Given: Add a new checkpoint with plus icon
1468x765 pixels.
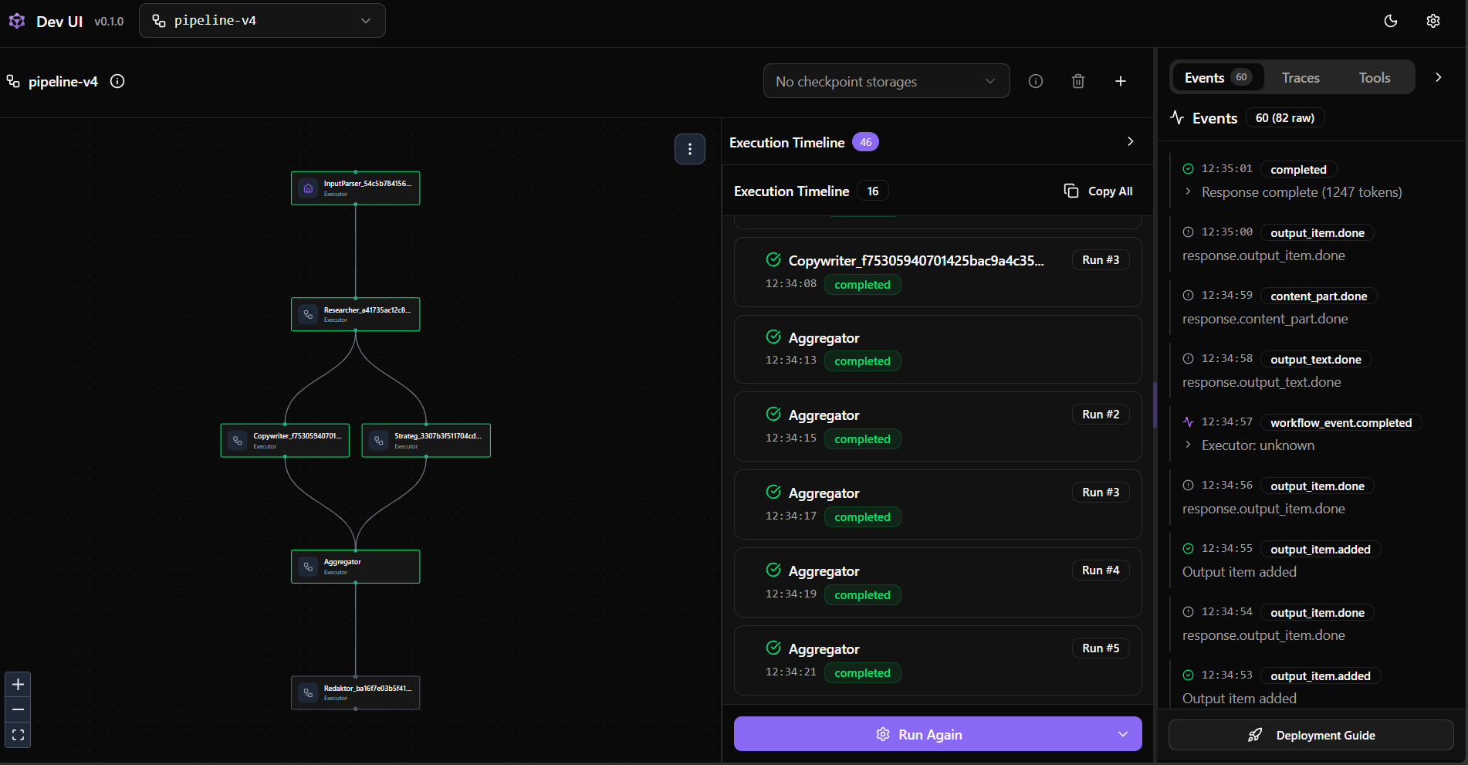Looking at the screenshot, I should pos(1121,81).
